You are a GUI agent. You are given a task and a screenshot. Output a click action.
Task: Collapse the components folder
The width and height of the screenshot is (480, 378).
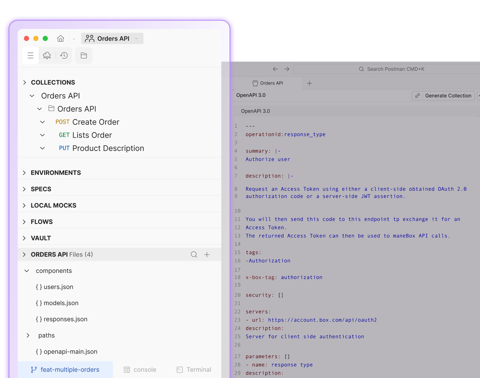[27, 271]
